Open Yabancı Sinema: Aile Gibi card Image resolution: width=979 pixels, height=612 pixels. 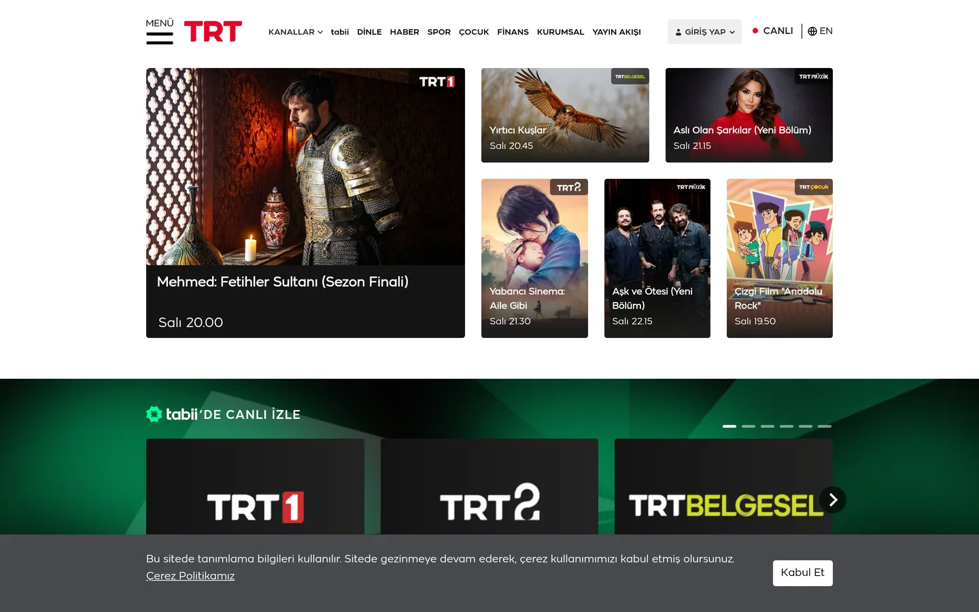[x=534, y=258]
